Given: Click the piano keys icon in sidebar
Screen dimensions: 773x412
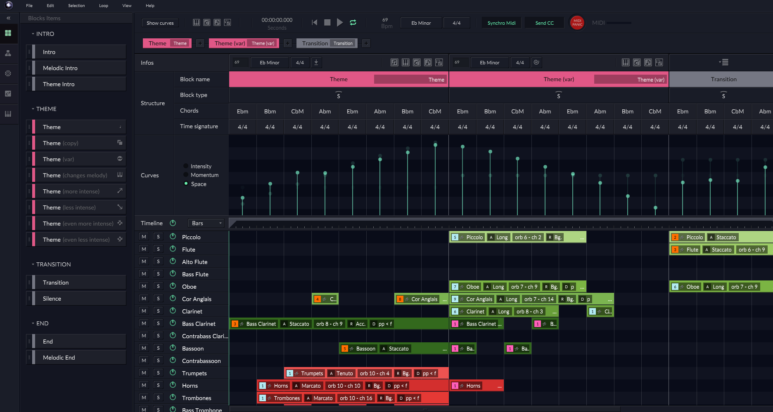Looking at the screenshot, I should [x=8, y=114].
